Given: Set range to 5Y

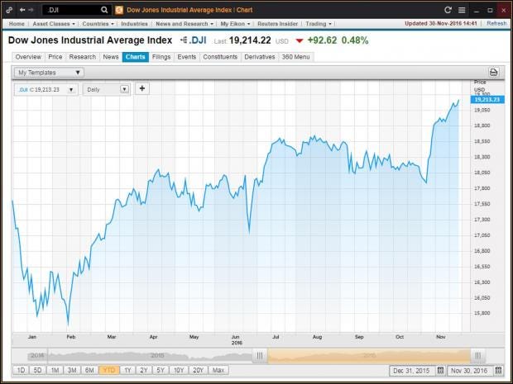Looking at the screenshot, I should coord(161,370).
